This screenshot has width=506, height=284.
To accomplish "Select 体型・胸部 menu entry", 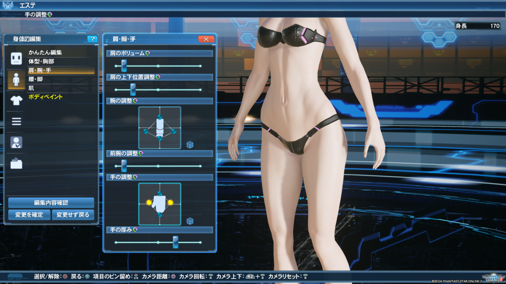I will coord(41,61).
